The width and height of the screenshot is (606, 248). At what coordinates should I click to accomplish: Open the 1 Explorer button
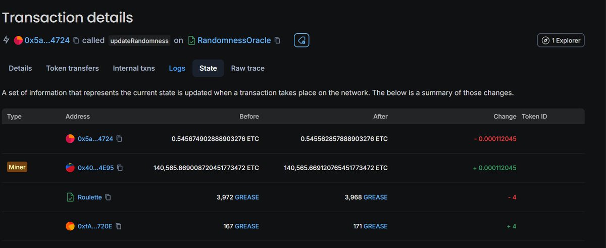(561, 40)
